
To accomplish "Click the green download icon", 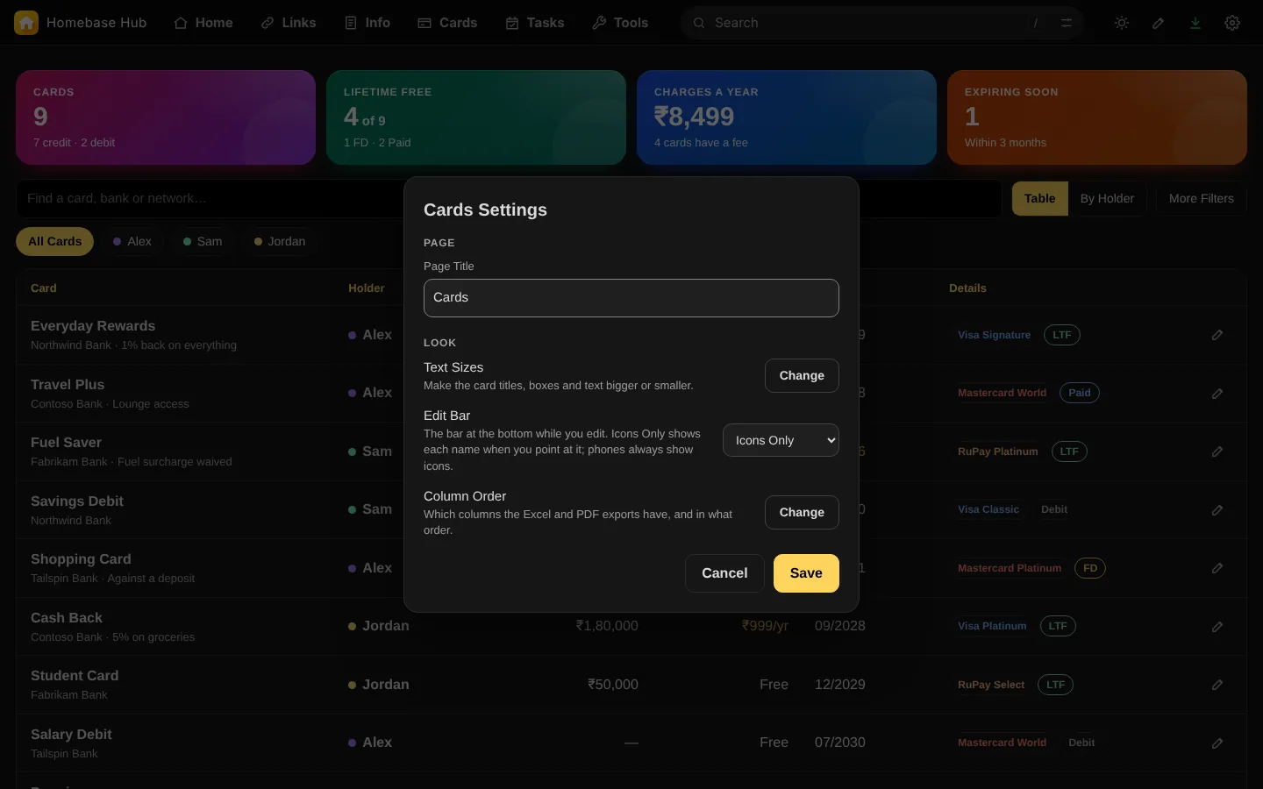I will click(1195, 23).
